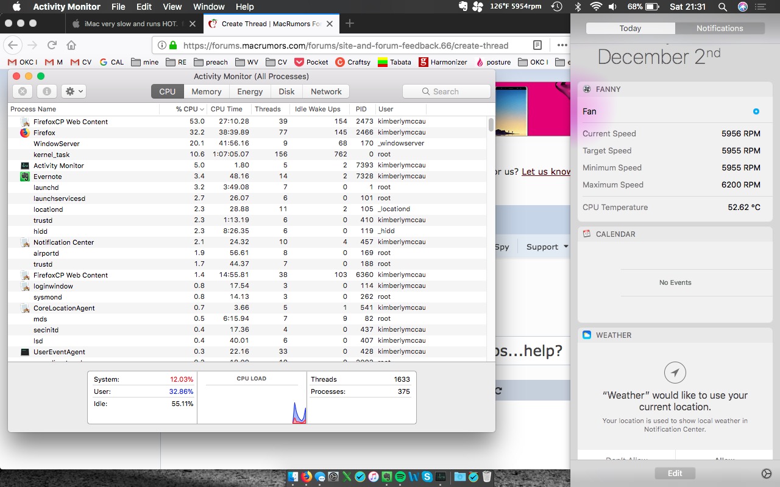This screenshot has width=780, height=487.
Task: Close the iMac very slow tab
Action: 191,24
